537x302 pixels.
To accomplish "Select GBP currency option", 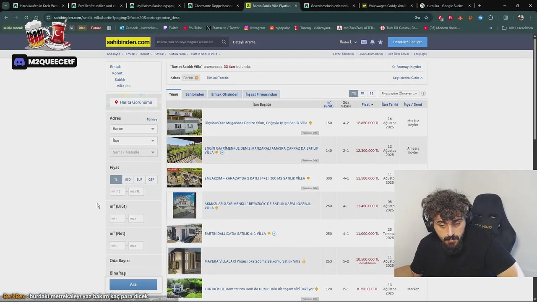I will point(151,180).
